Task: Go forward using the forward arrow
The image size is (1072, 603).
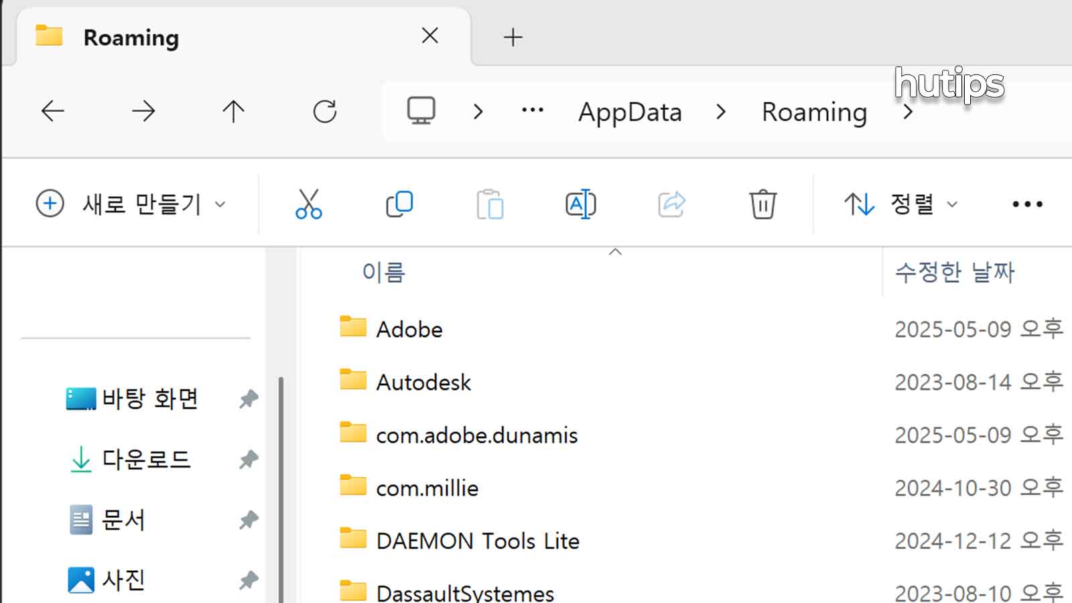Action: click(143, 111)
